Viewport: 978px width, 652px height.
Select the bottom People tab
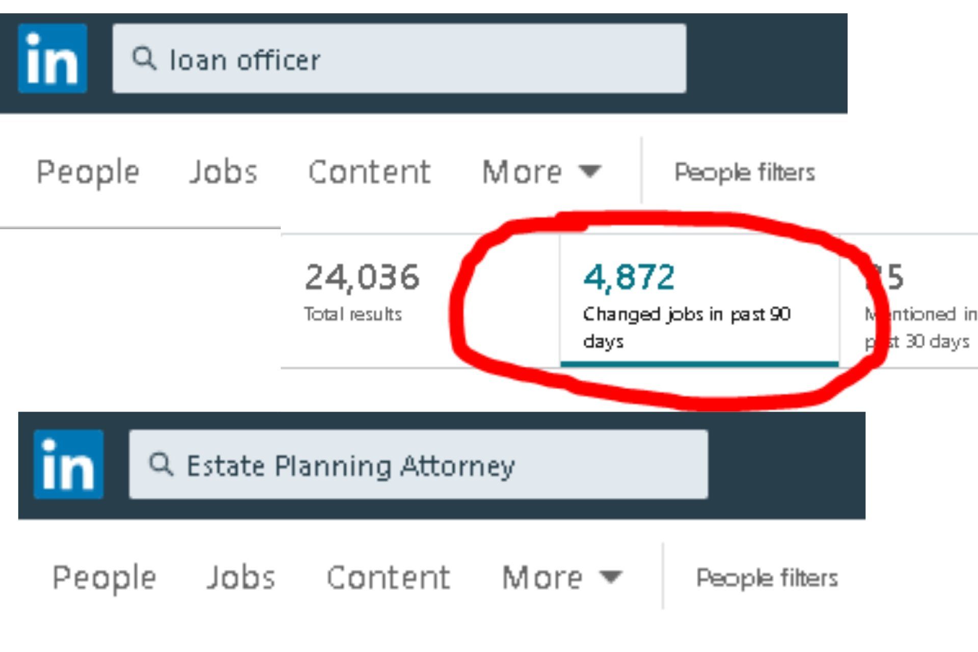(105, 578)
